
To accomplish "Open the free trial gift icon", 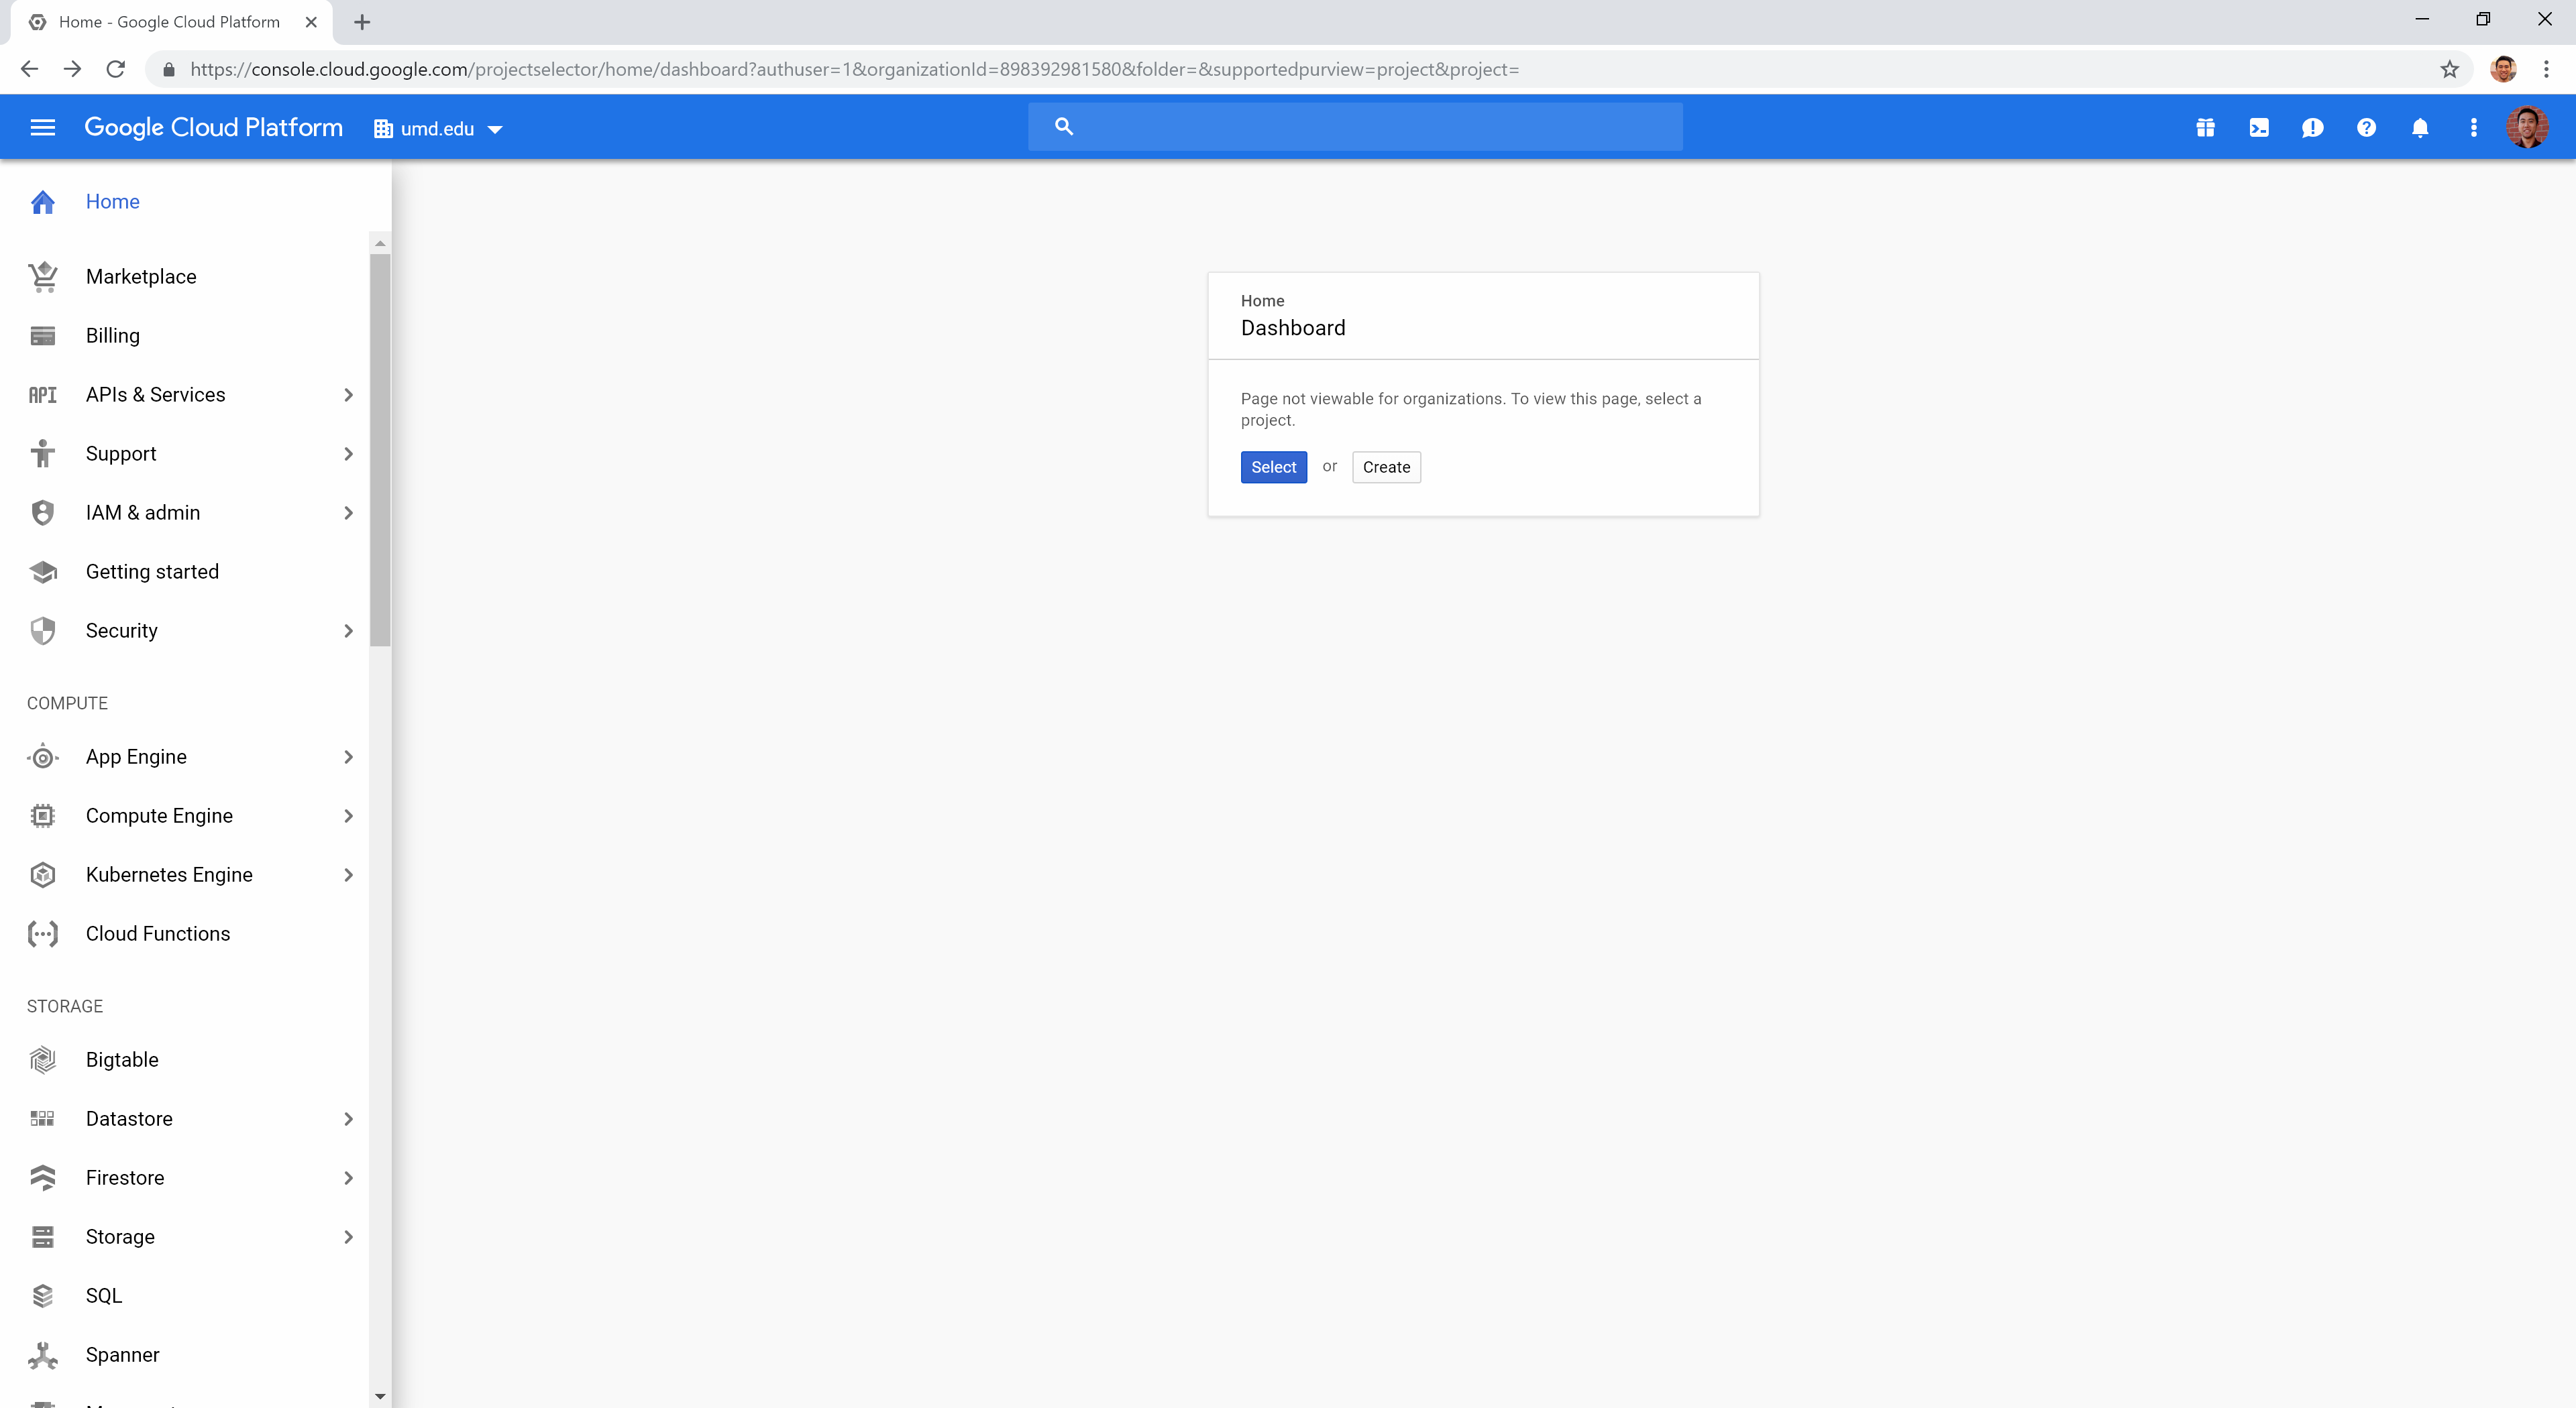I will pos(2205,128).
